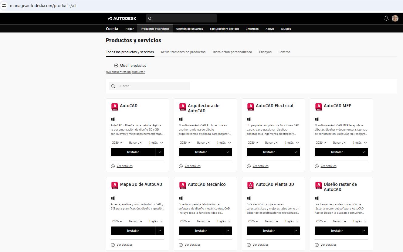Open the Apoyo menu item
This screenshot has height=252, width=403.
[x=270, y=29]
